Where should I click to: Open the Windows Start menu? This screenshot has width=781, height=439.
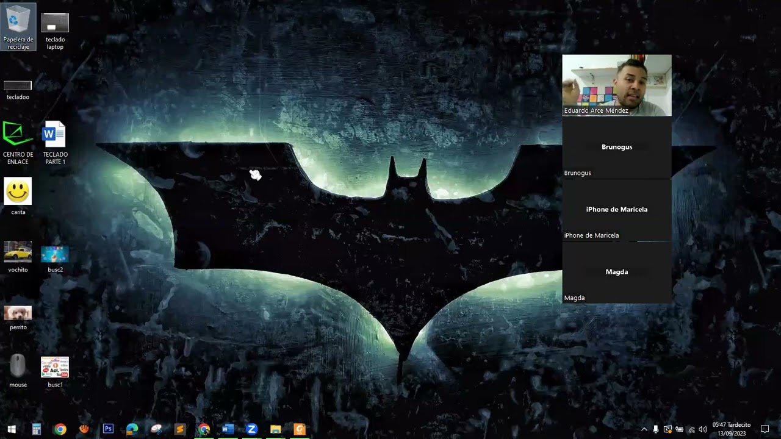click(x=12, y=429)
